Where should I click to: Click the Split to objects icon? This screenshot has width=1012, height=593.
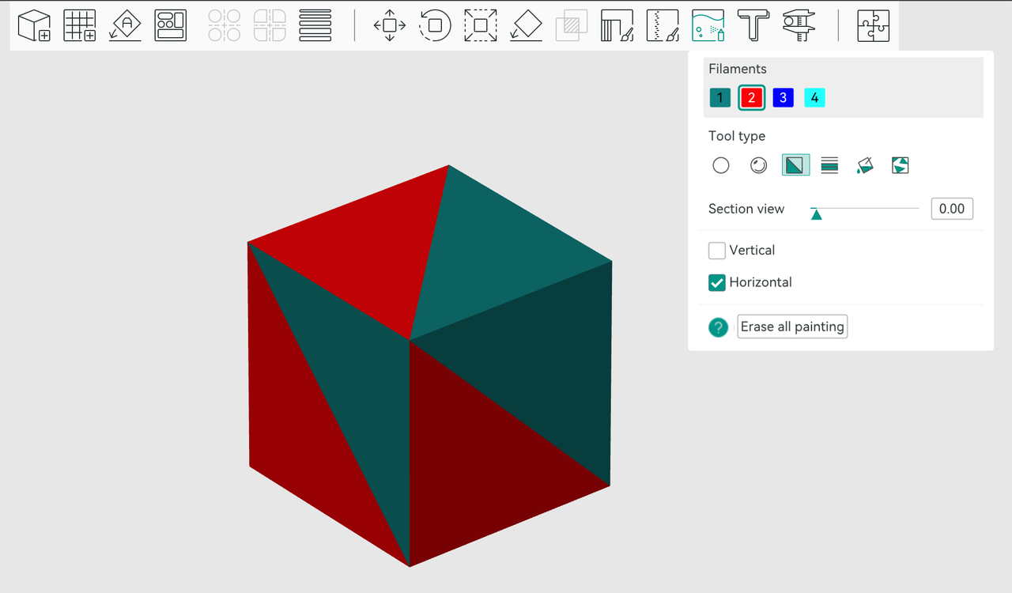coord(224,25)
